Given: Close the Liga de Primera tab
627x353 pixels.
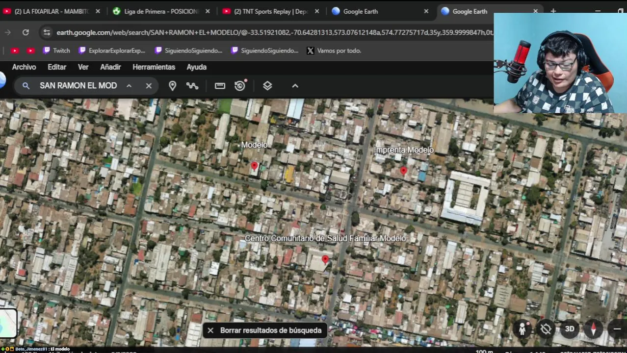Looking at the screenshot, I should (x=208, y=11).
